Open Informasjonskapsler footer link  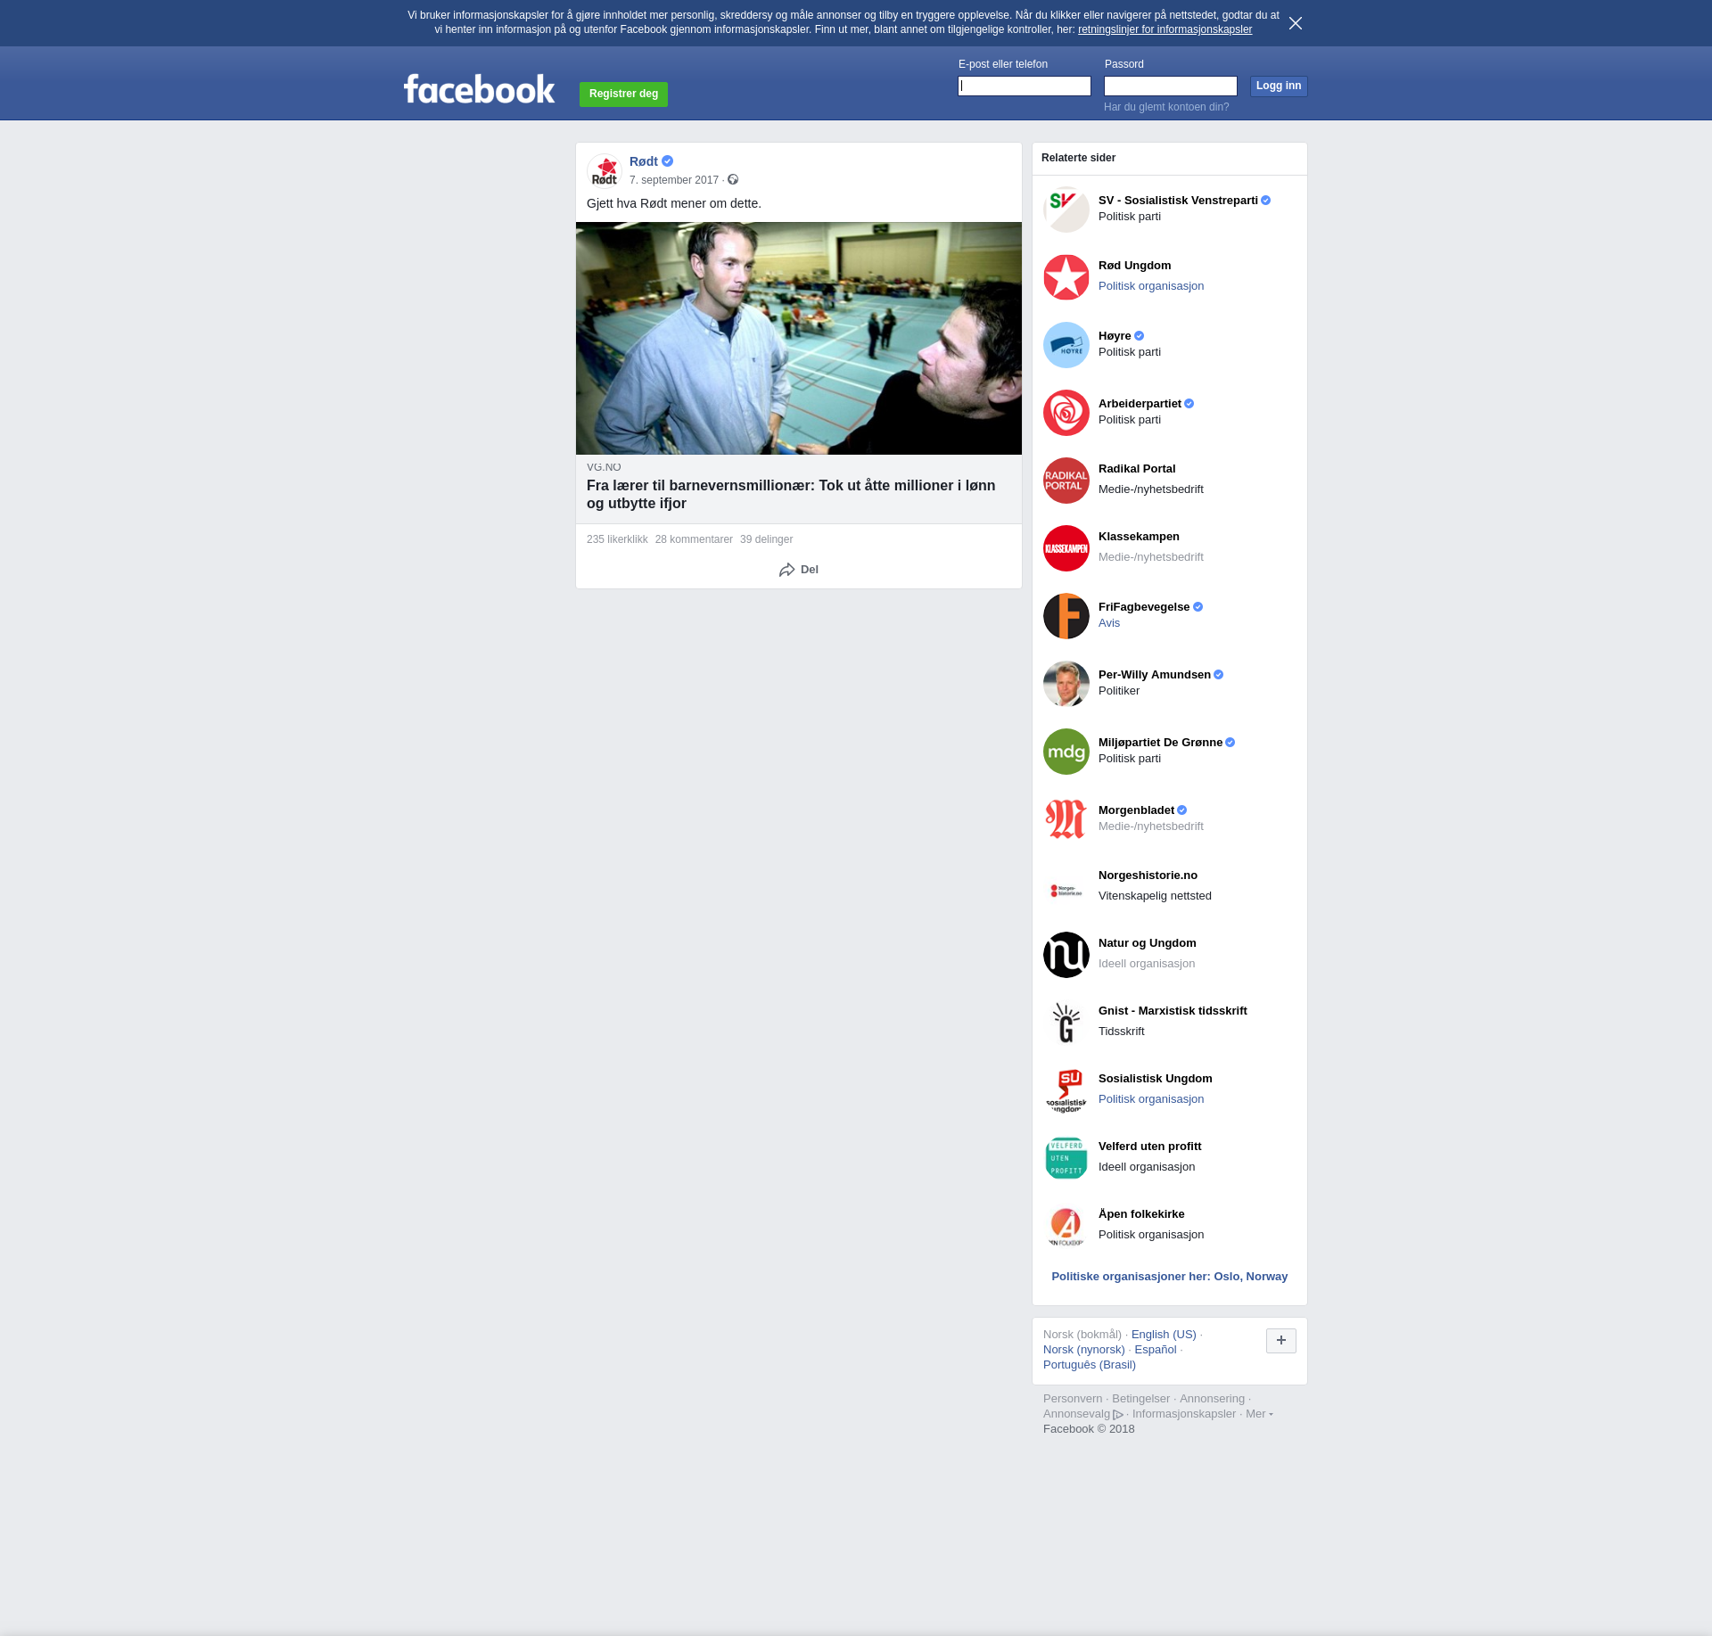(1184, 1414)
